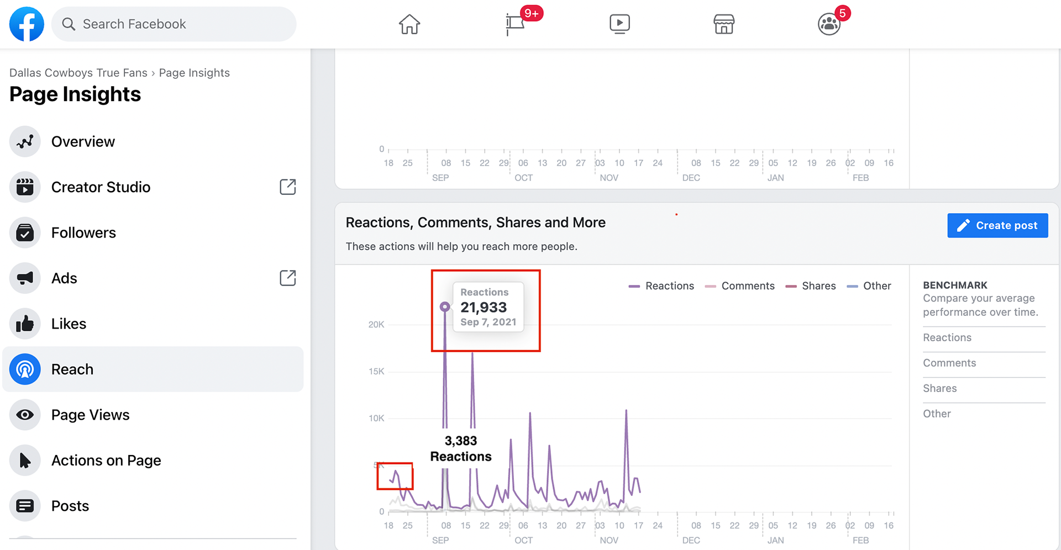1061x550 pixels.
Task: Click Dallas Cowboys True Fans breadcrumb
Action: coord(78,73)
